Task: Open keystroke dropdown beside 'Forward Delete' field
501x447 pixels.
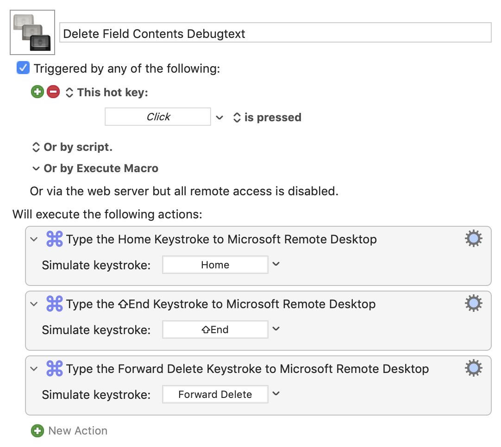Action: point(276,394)
